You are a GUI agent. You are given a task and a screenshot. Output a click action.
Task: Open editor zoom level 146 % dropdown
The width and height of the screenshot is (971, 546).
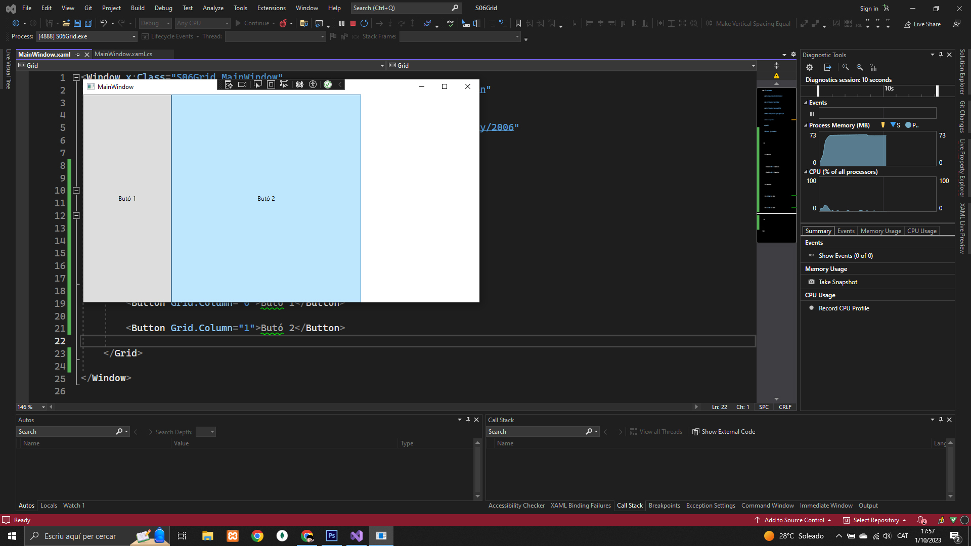click(x=43, y=407)
